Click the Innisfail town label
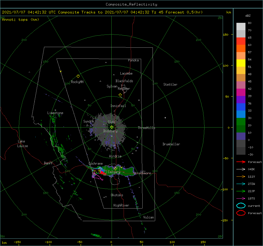 [118, 106]
